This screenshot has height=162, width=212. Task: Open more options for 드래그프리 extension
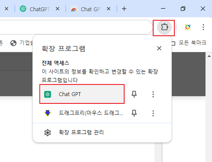(x=153, y=113)
